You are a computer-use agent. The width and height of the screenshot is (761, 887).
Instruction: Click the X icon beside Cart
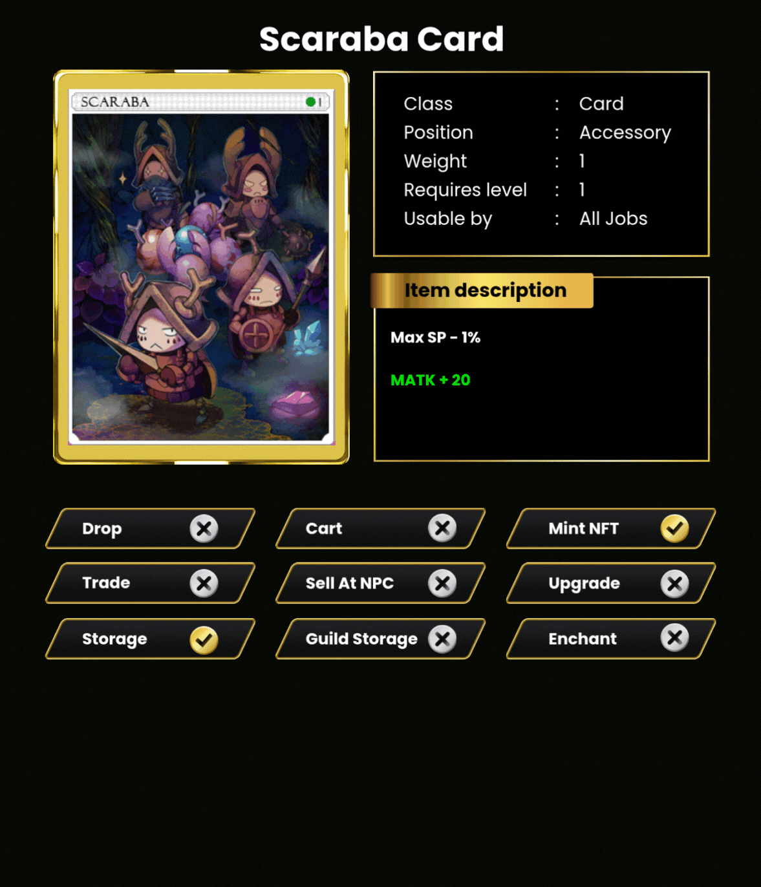tap(442, 528)
